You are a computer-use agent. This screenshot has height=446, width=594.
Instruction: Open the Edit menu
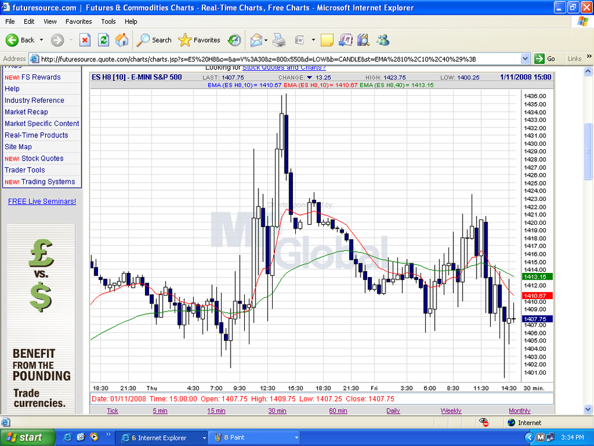29,21
